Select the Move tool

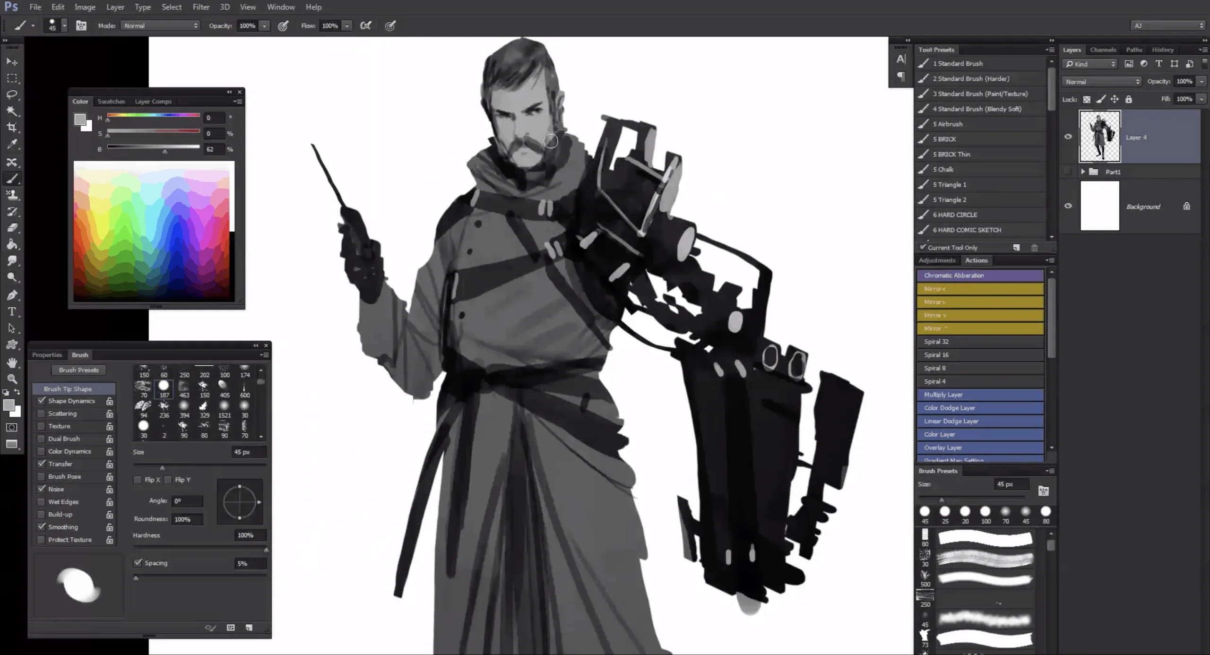(13, 61)
